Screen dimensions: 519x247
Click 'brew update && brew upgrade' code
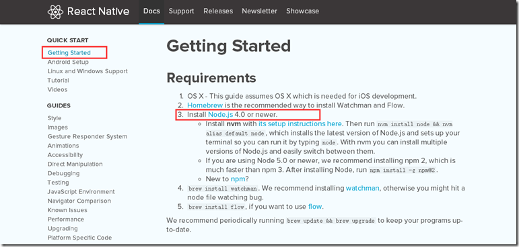[x=331, y=221]
